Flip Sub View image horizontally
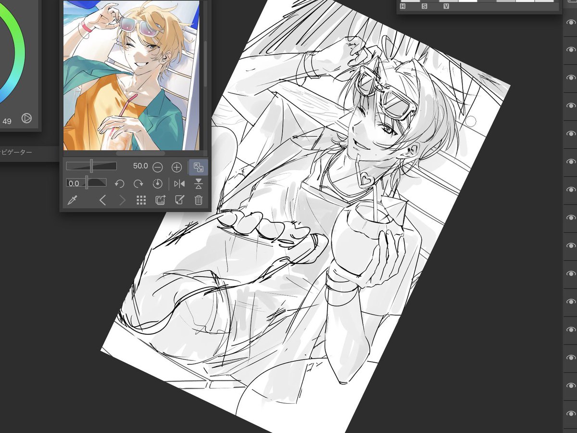 [x=179, y=184]
